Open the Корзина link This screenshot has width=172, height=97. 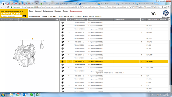[38, 11]
